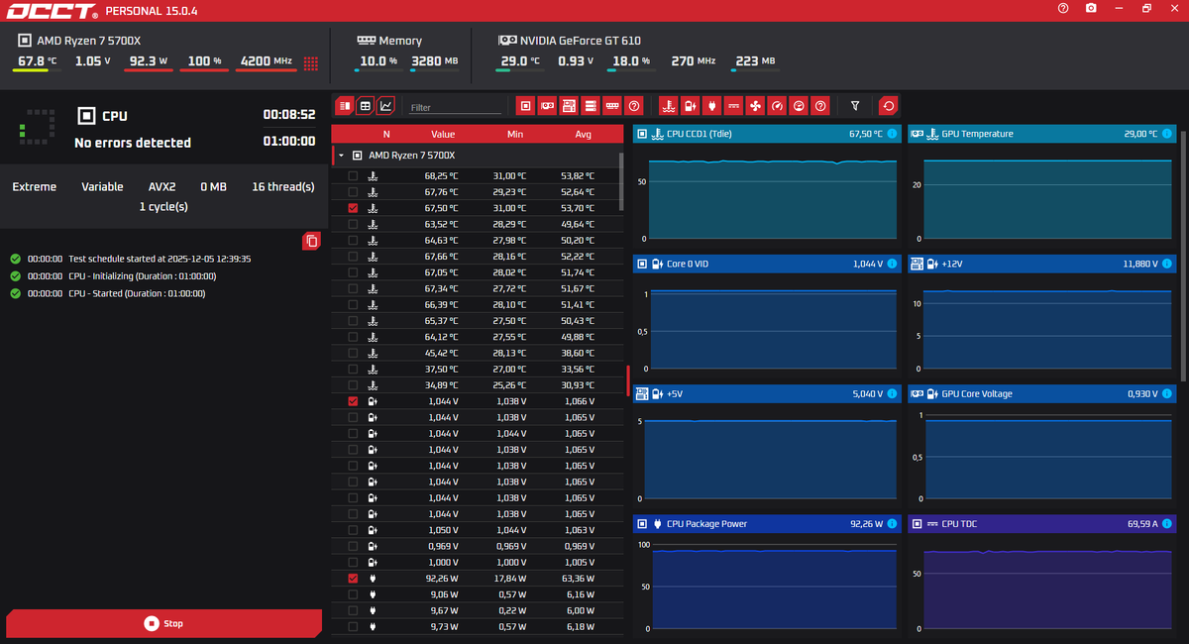Check the 0,969 V voltage row checkbox
Image resolution: width=1189 pixels, height=644 pixels.
(x=353, y=546)
